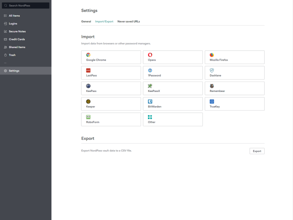Open Secure Notes from the sidebar

point(16,31)
